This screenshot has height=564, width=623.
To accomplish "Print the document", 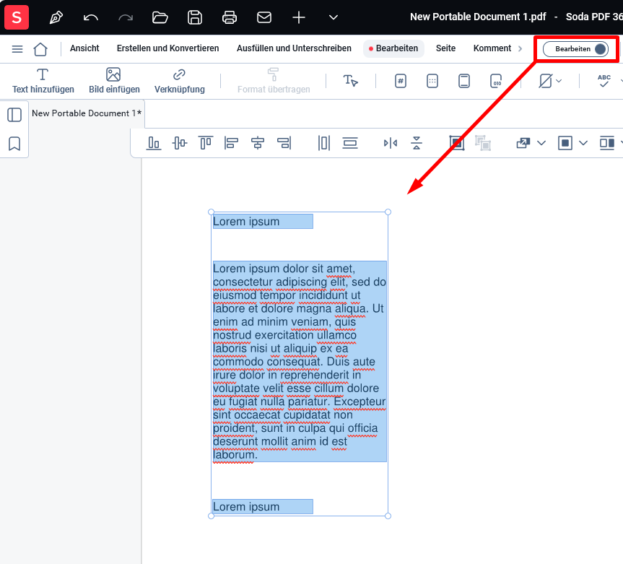I will 230,17.
